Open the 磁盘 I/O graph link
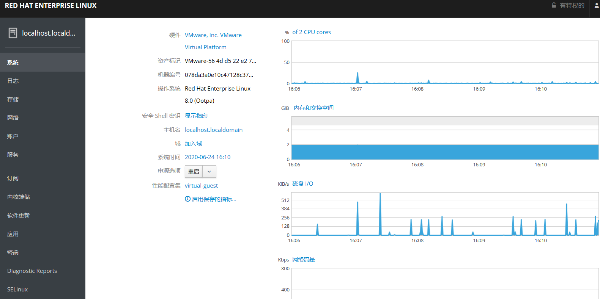The image size is (600, 299). (303, 183)
